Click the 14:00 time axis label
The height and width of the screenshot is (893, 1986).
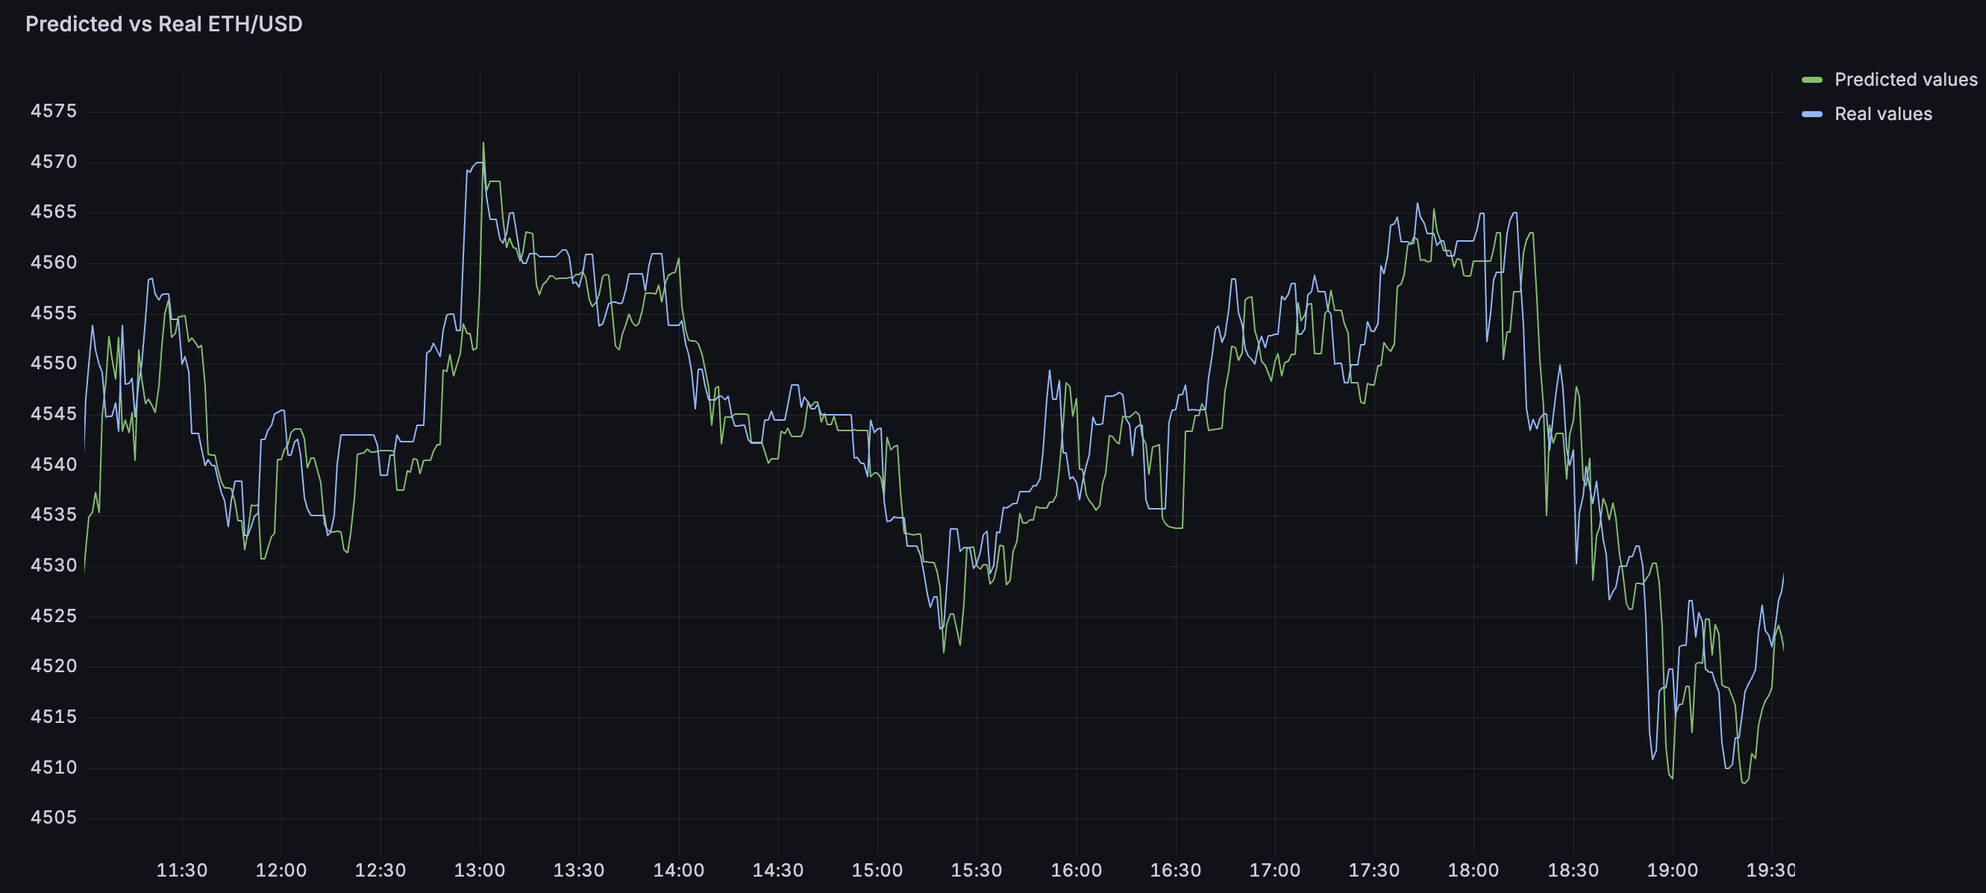[678, 870]
